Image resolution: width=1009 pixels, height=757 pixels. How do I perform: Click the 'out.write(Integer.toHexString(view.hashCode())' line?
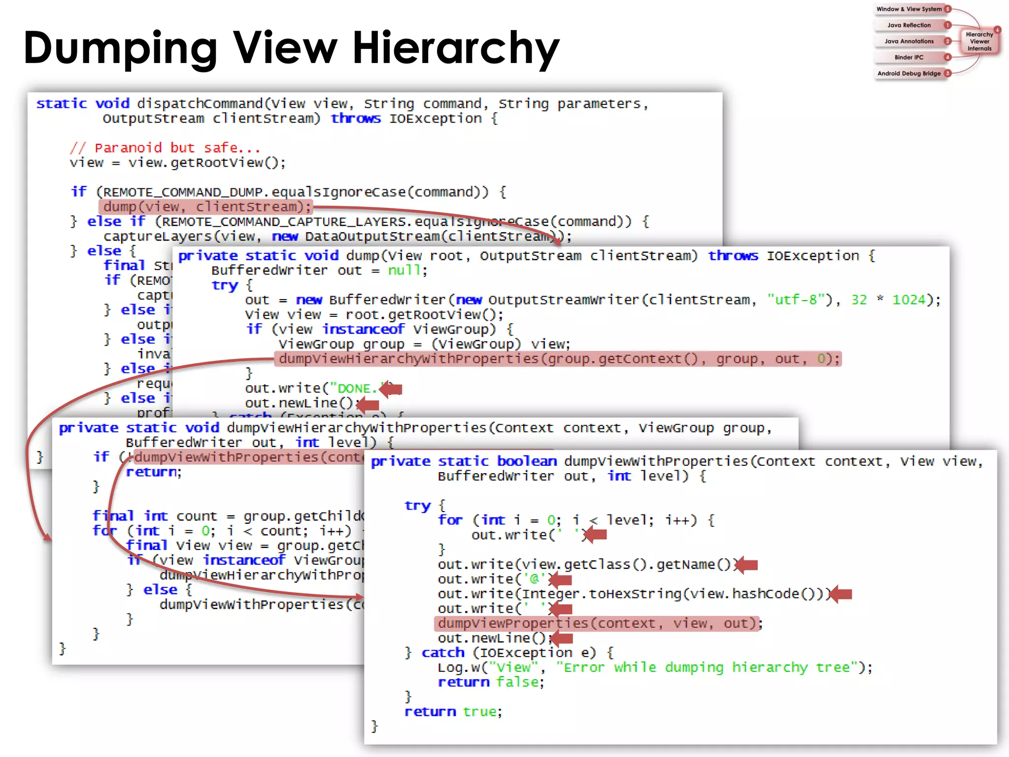(x=635, y=594)
